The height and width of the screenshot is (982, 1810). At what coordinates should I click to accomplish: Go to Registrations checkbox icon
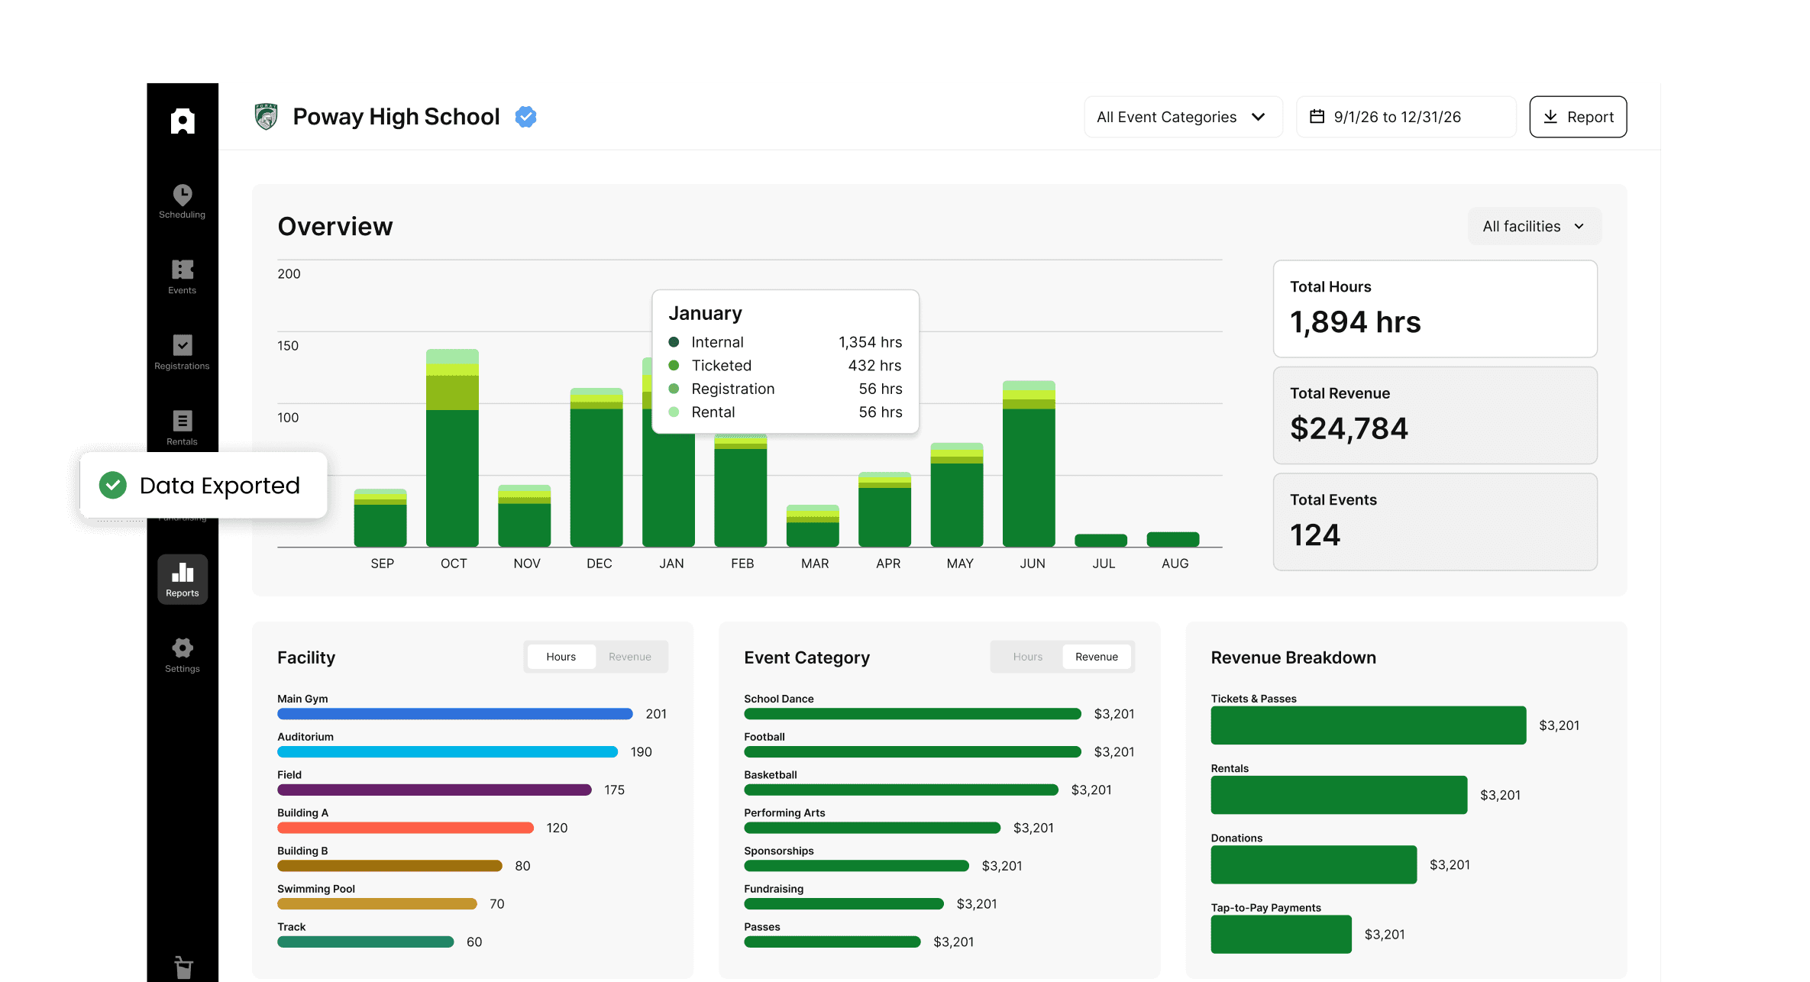point(182,346)
